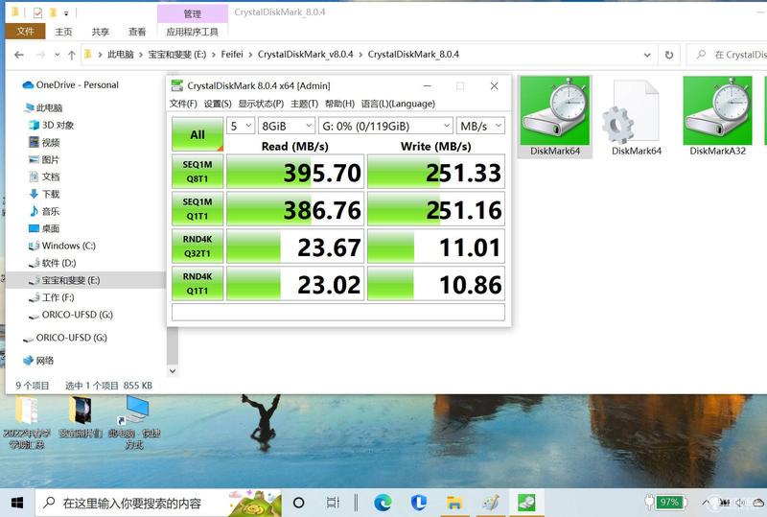Open CrystalDiskMark 文件(F) menu
The height and width of the screenshot is (517, 767).
[183, 104]
